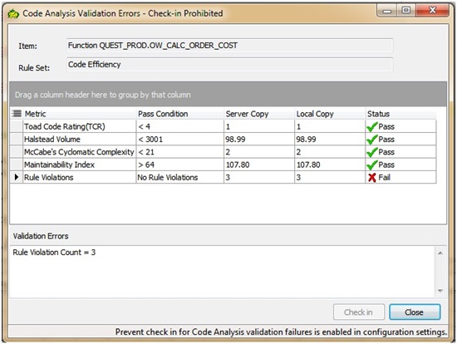Screen dimensions: 457x344
Task: Click the Close button
Action: tap(415, 312)
